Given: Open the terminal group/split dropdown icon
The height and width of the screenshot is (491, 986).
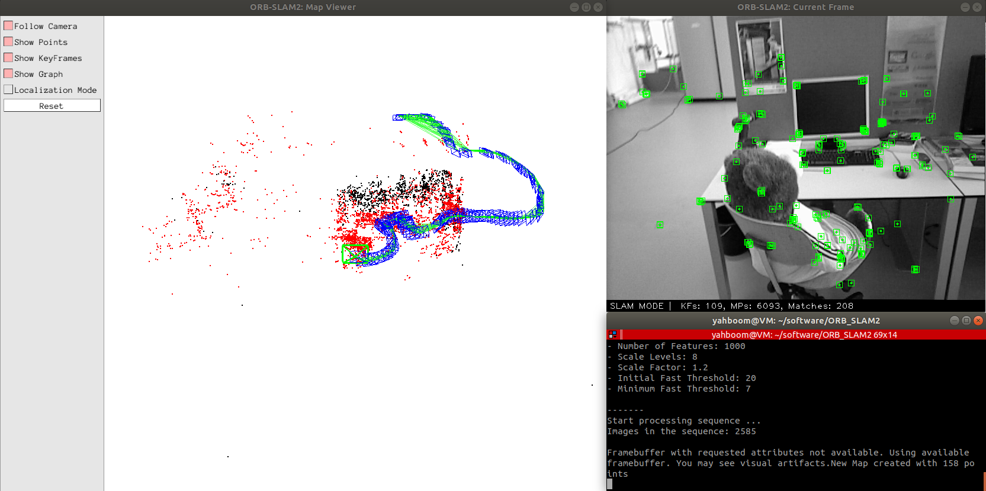Looking at the screenshot, I should coord(612,335).
